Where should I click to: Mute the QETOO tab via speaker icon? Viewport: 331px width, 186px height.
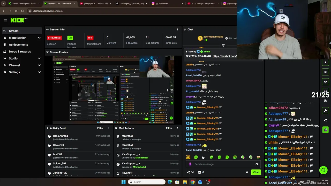pyautogui.click(x=106, y=4)
